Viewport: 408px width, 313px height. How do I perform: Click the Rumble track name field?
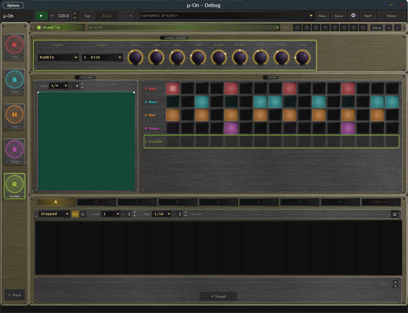pos(63,28)
